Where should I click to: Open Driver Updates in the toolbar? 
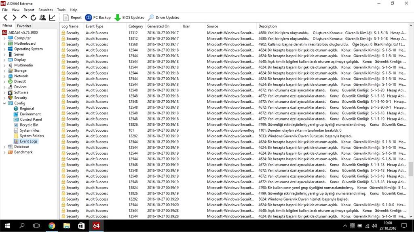click(x=163, y=18)
